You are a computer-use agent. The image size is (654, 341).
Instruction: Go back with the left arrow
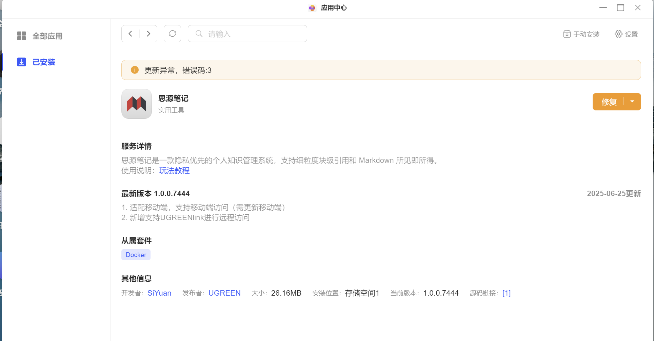tap(131, 34)
